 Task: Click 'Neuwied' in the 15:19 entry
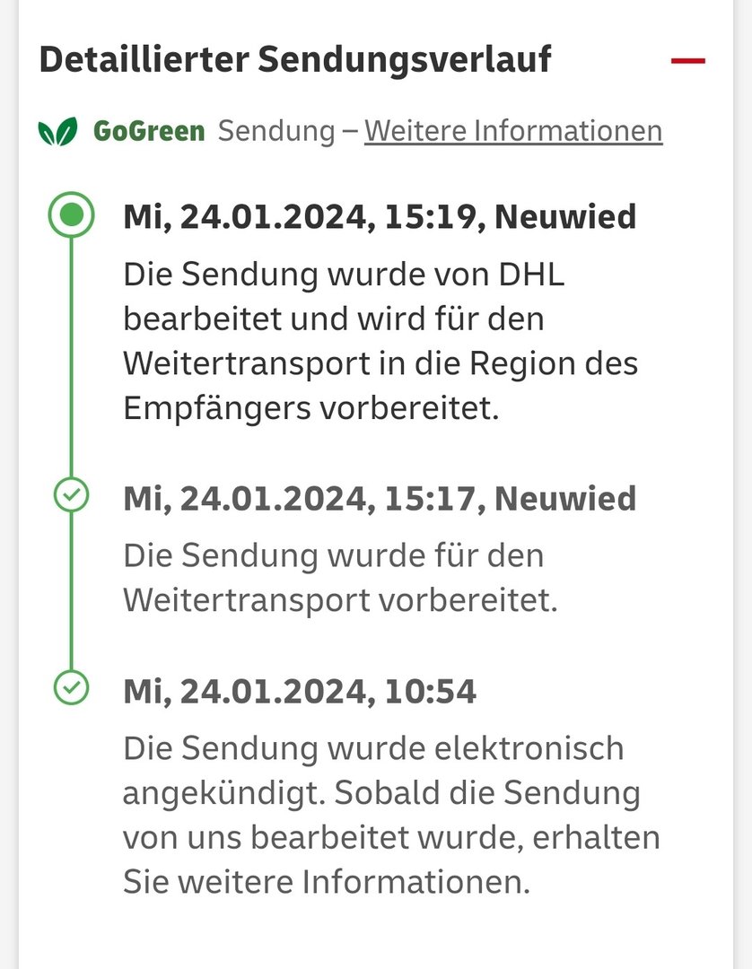click(565, 216)
